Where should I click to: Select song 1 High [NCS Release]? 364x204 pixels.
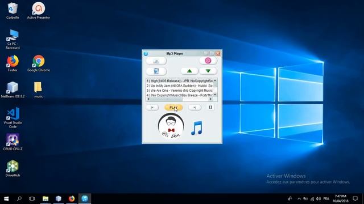[180, 81]
